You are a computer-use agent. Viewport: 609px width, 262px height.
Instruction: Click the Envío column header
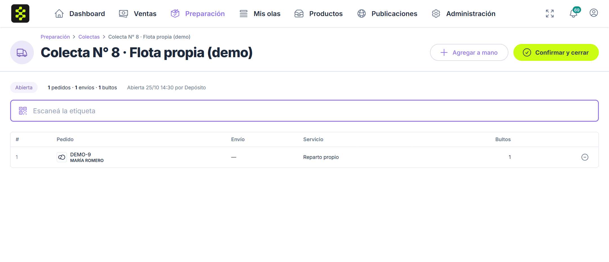point(238,139)
